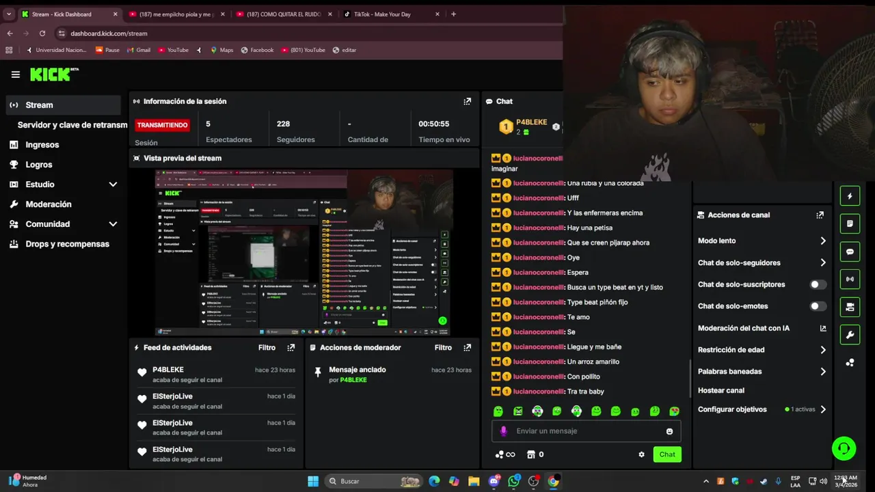The width and height of the screenshot is (875, 492).
Task: Expand the Comunidad sidebar section
Action: [113, 224]
